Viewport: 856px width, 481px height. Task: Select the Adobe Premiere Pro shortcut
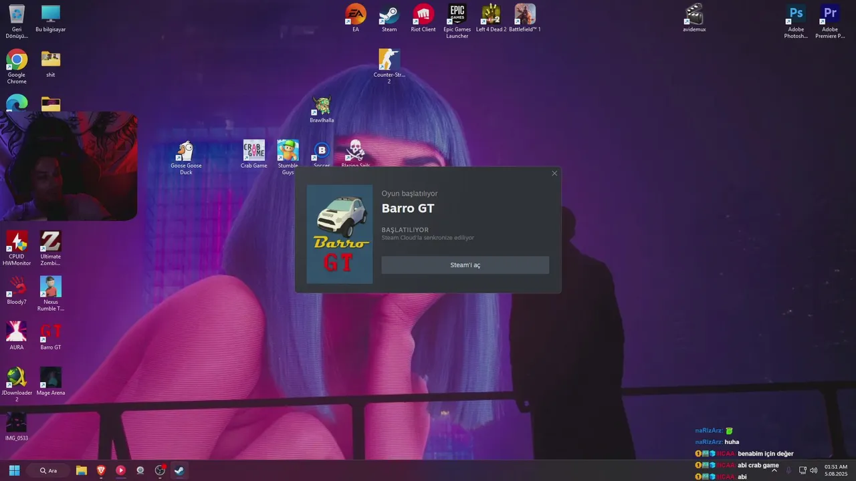pyautogui.click(x=830, y=21)
